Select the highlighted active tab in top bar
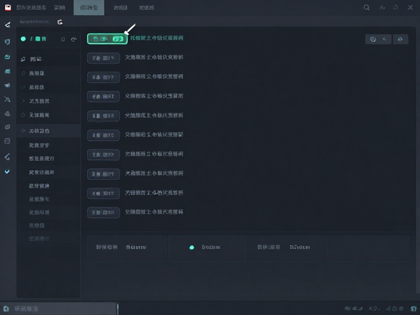Image resolution: width=420 pixels, height=315 pixels. tap(89, 7)
